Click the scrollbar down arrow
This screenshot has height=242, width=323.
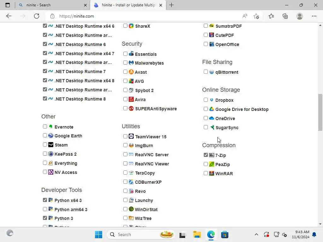point(320,224)
